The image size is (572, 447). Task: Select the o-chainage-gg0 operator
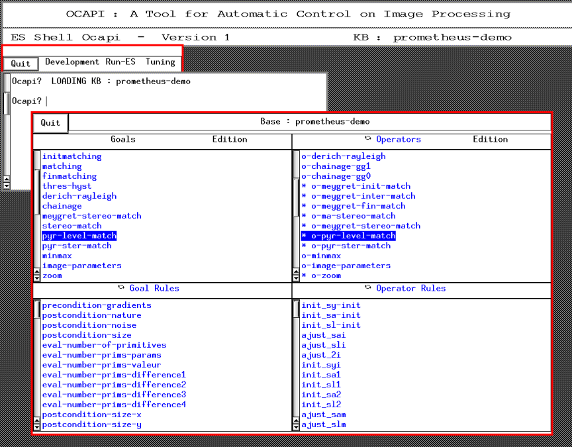(x=336, y=176)
